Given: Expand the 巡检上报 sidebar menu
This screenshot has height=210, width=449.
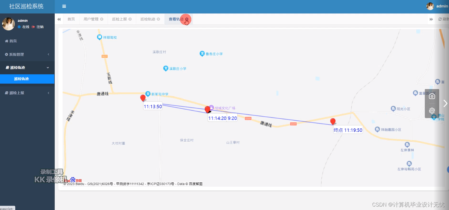Looking at the screenshot, I should click(x=27, y=93).
